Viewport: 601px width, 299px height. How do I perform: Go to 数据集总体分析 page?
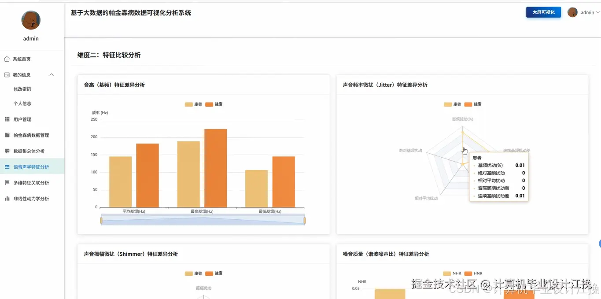point(32,151)
